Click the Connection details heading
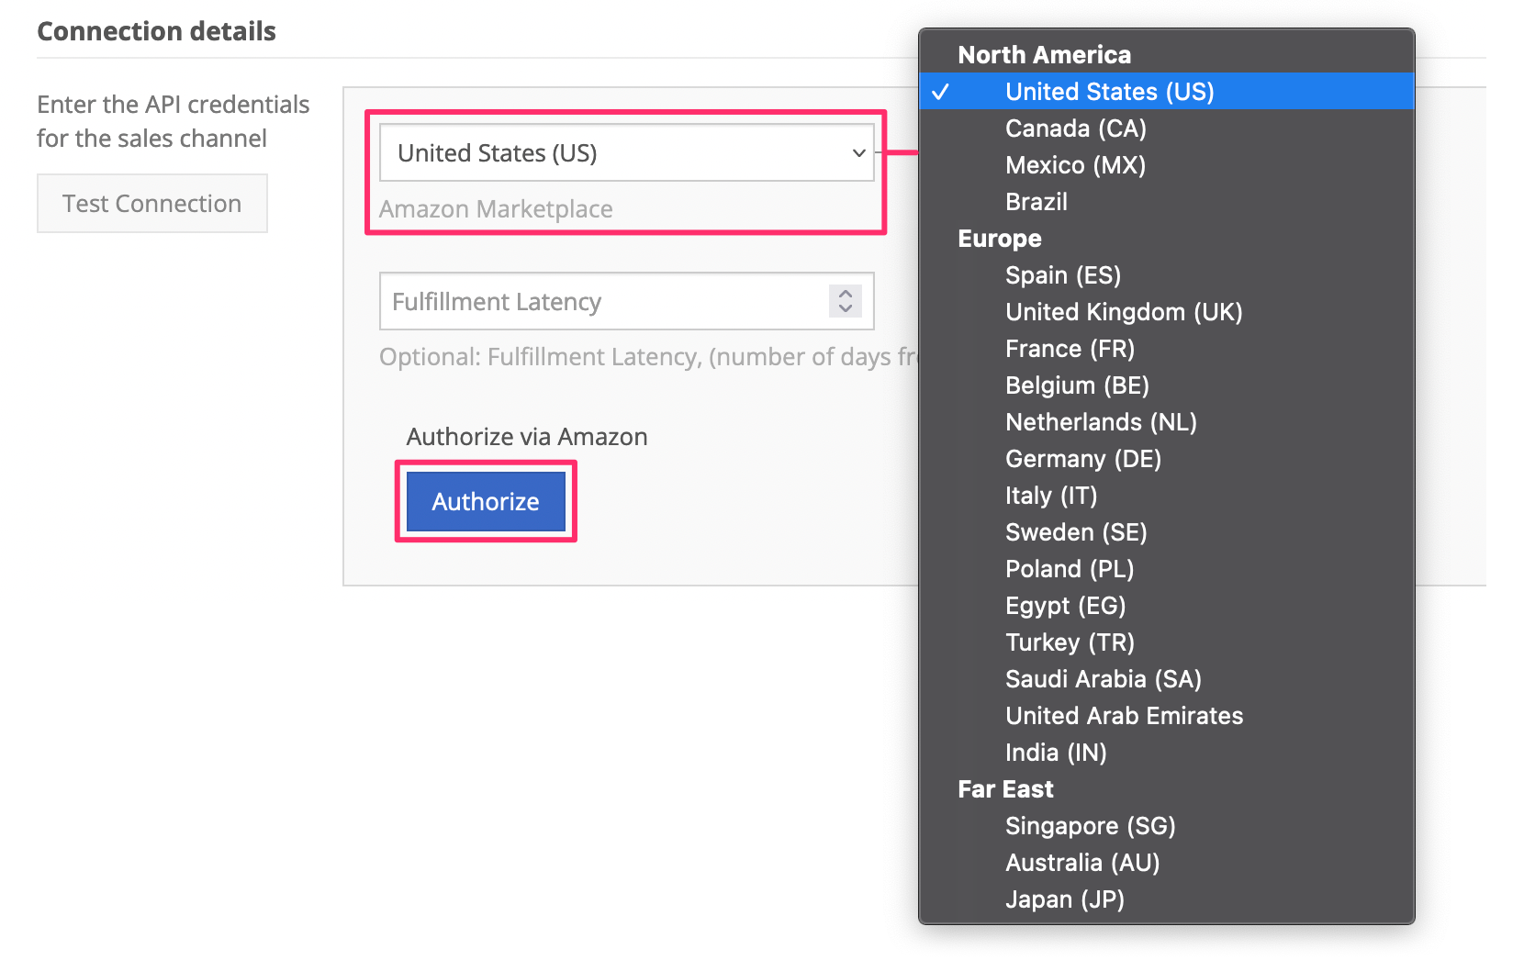 [x=156, y=31]
